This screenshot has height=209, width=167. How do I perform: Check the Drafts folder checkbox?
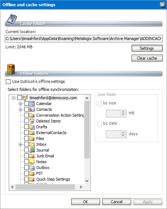point(26,127)
